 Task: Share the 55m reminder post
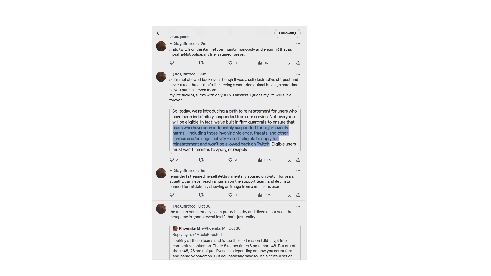pyautogui.click(x=298, y=195)
